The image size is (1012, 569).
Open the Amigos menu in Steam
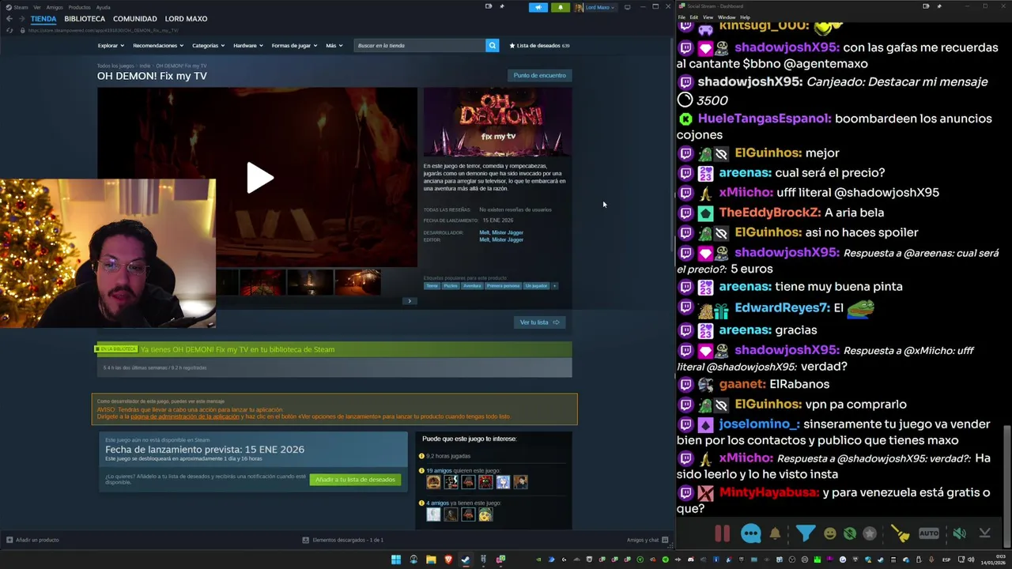click(55, 7)
